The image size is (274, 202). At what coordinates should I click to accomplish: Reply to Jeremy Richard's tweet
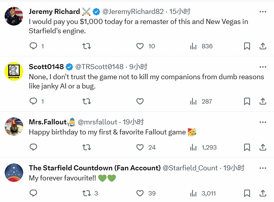33,46
